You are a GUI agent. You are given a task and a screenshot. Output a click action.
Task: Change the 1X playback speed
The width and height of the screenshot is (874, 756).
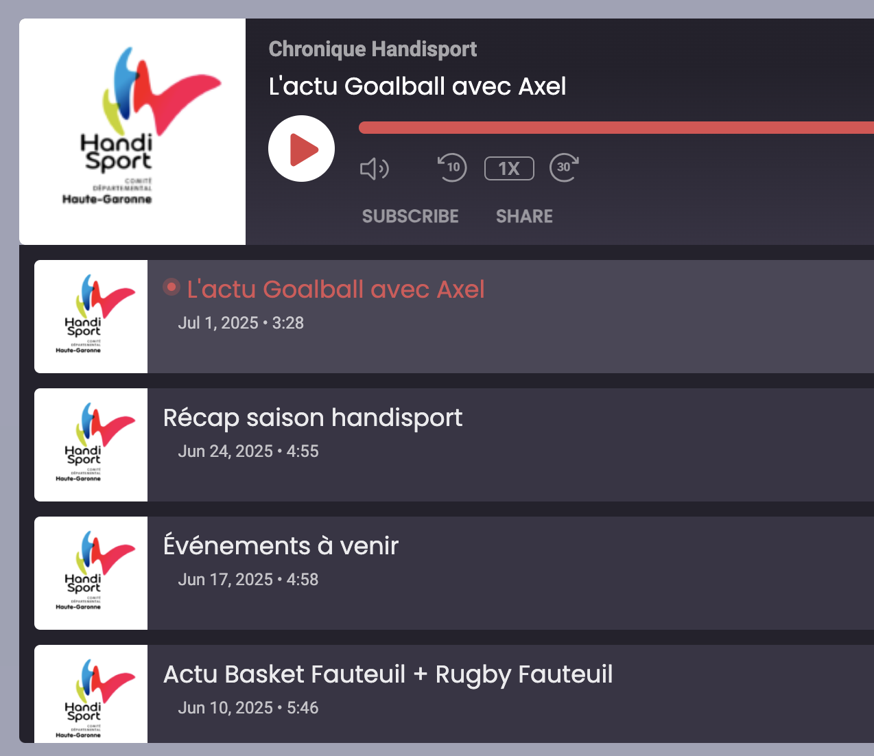[x=509, y=169]
